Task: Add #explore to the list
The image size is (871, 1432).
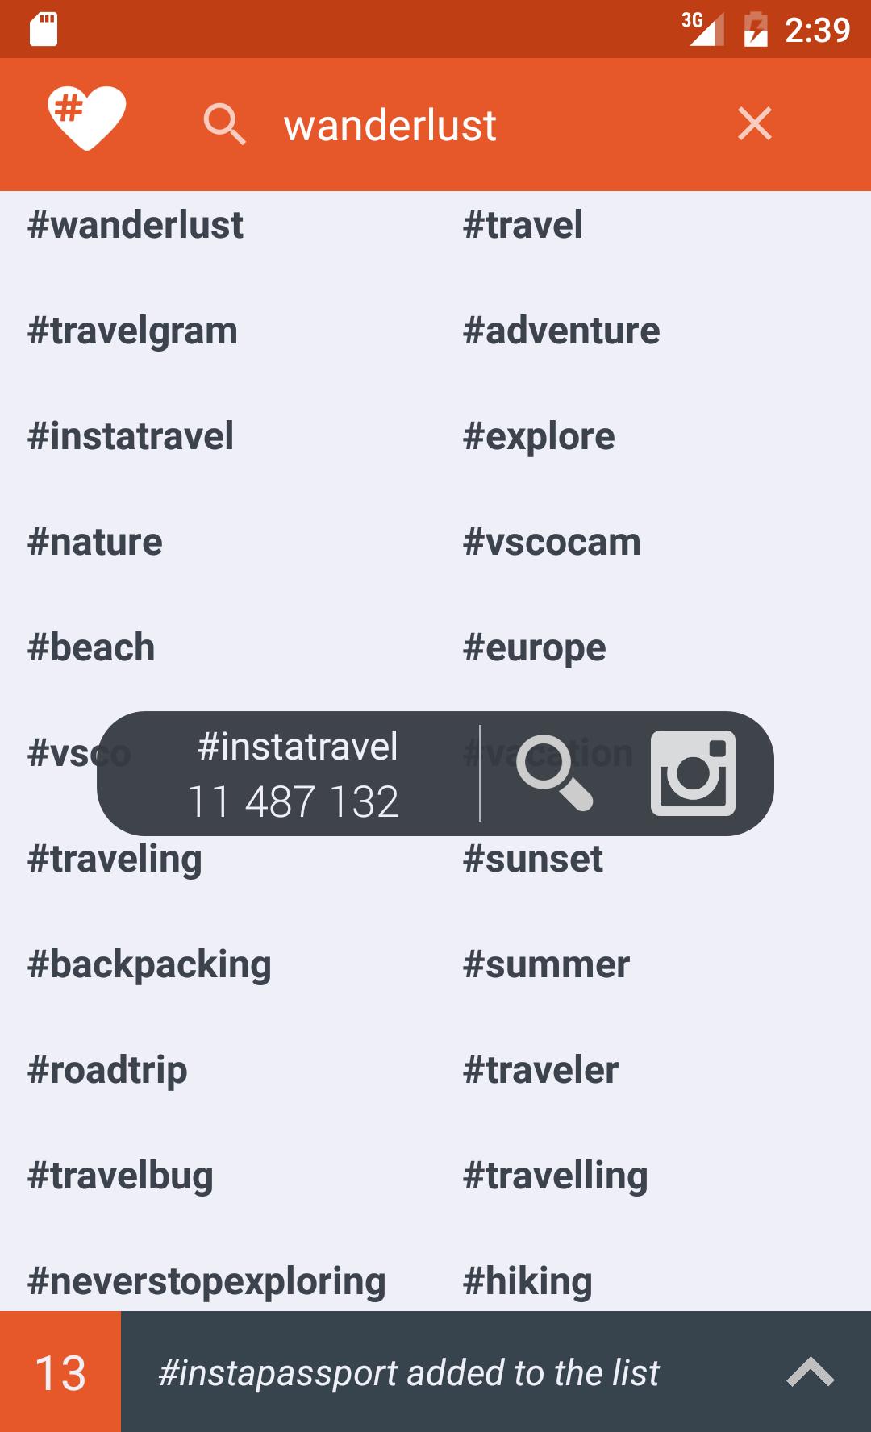Action: click(x=539, y=436)
